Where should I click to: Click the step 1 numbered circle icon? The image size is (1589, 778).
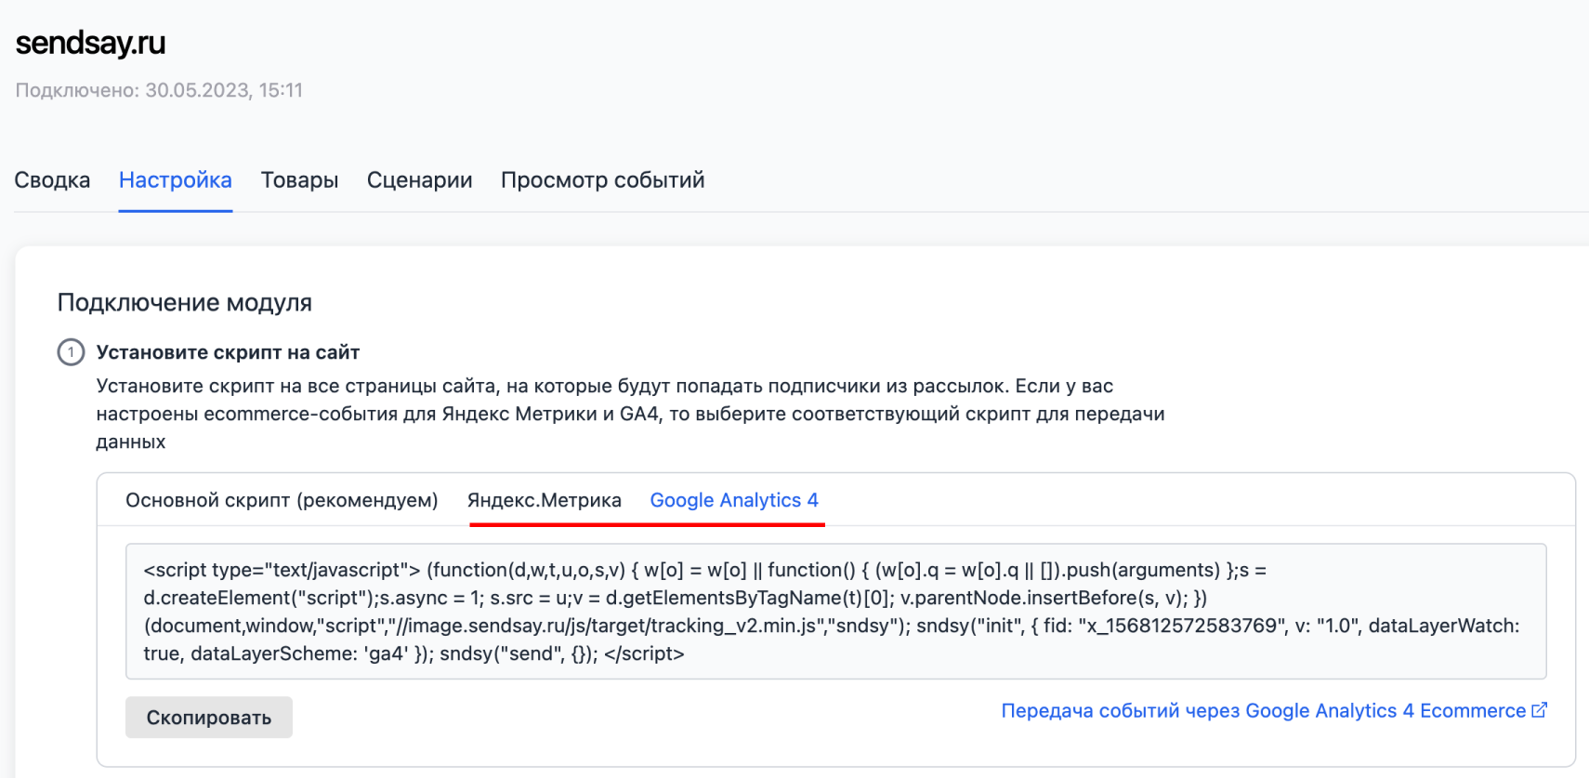pyautogui.click(x=71, y=352)
